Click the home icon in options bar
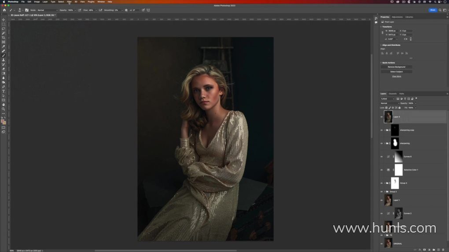This screenshot has width=449, height=252. [4, 10]
